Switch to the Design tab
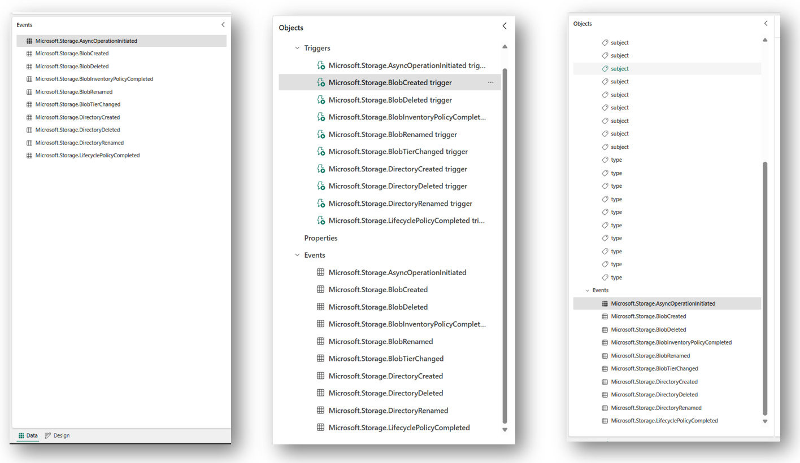This screenshot has height=463, width=800. pyautogui.click(x=57, y=435)
